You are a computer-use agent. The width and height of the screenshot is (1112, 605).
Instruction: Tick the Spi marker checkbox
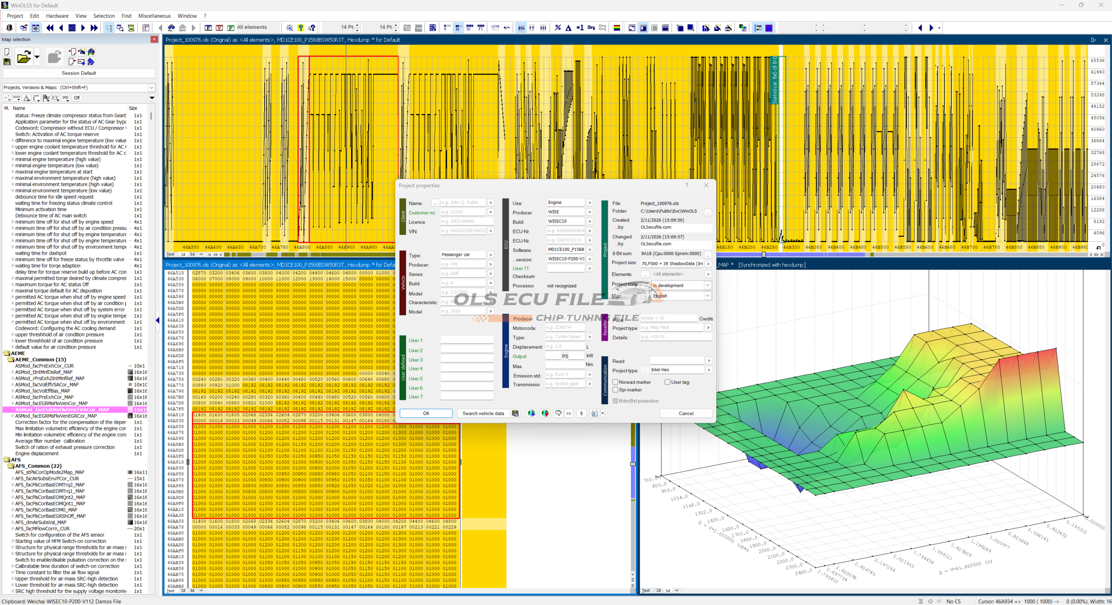tap(615, 390)
